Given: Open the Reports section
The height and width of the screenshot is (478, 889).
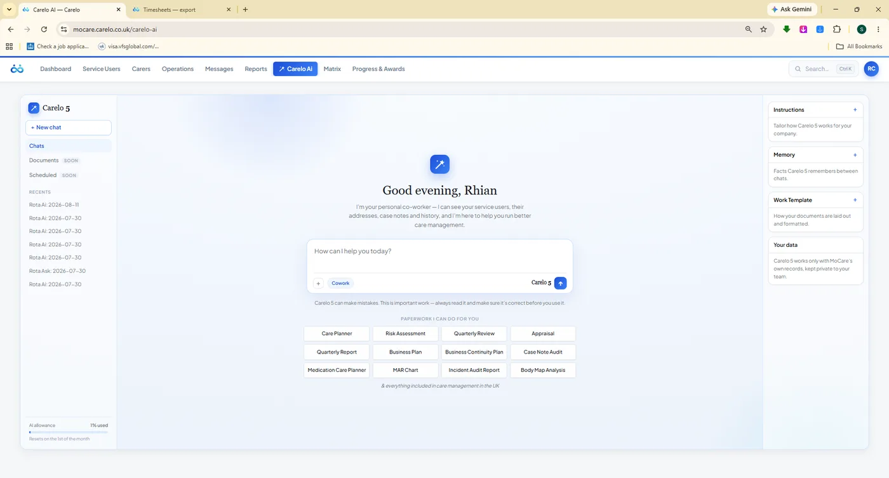Looking at the screenshot, I should (256, 69).
